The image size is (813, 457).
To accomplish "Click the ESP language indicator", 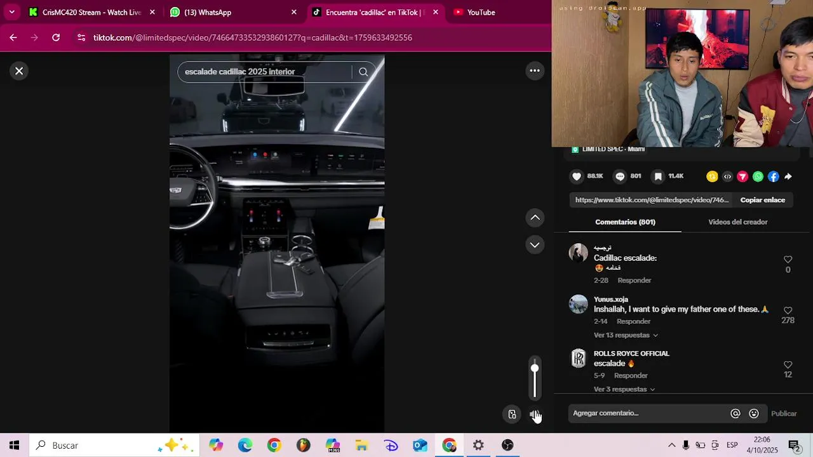I will [x=732, y=446].
